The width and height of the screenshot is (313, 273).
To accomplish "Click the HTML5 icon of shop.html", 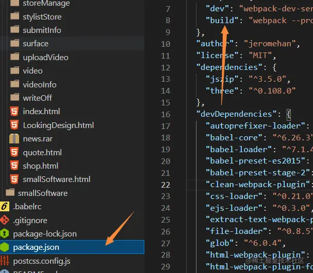I will 14,166.
